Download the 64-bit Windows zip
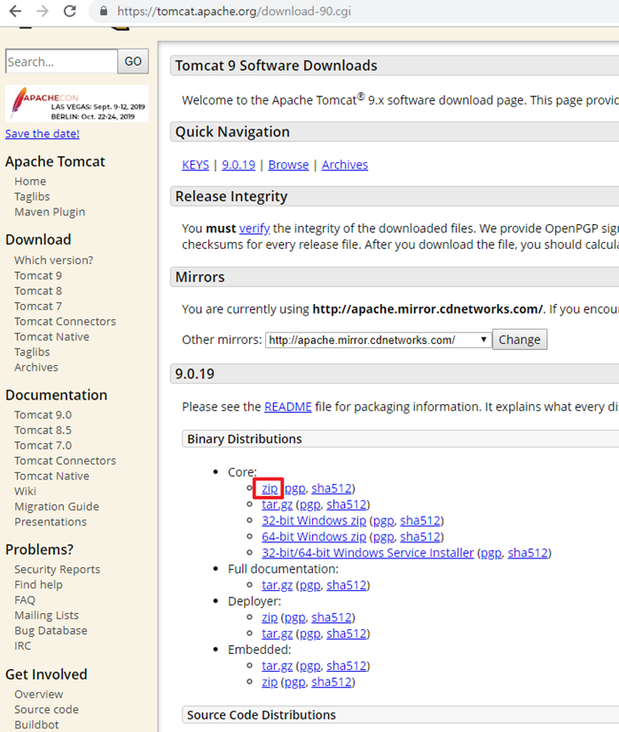Image resolution: width=619 pixels, height=732 pixels. 314,537
